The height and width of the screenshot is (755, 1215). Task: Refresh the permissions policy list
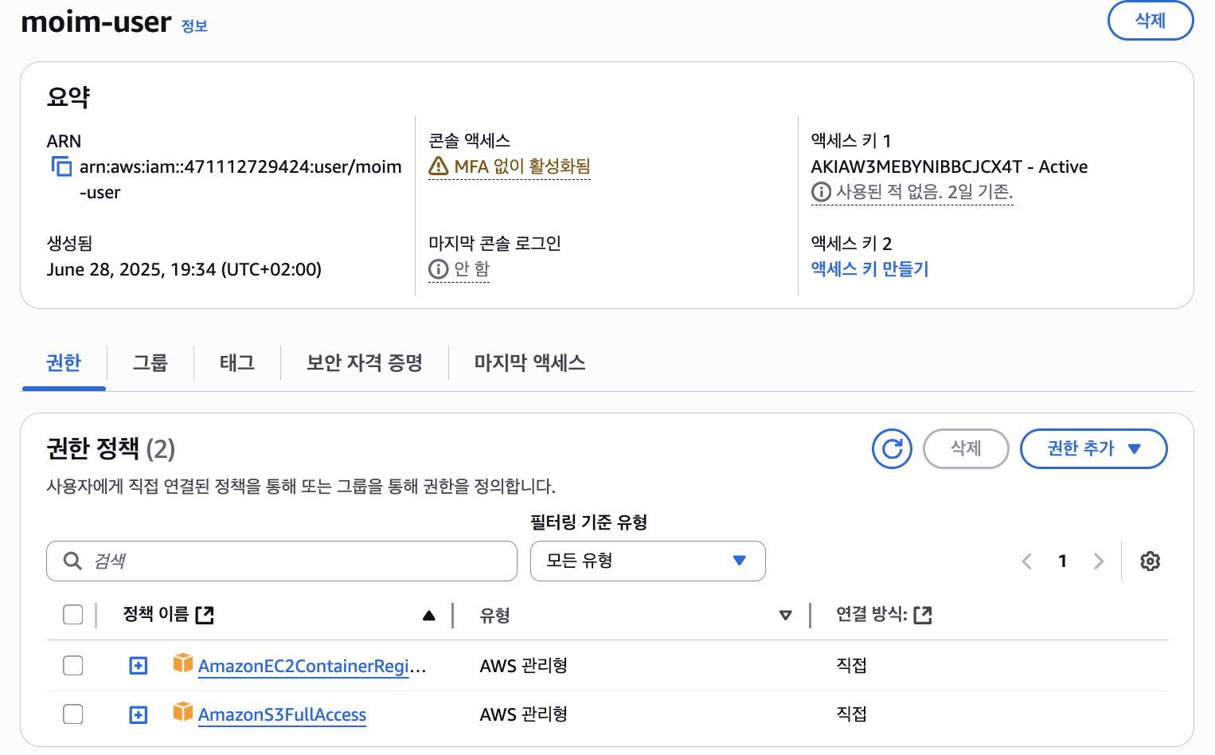point(892,448)
